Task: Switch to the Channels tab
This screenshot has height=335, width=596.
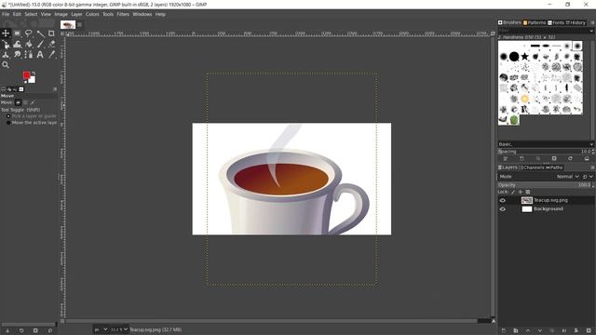Action: pyautogui.click(x=532, y=167)
